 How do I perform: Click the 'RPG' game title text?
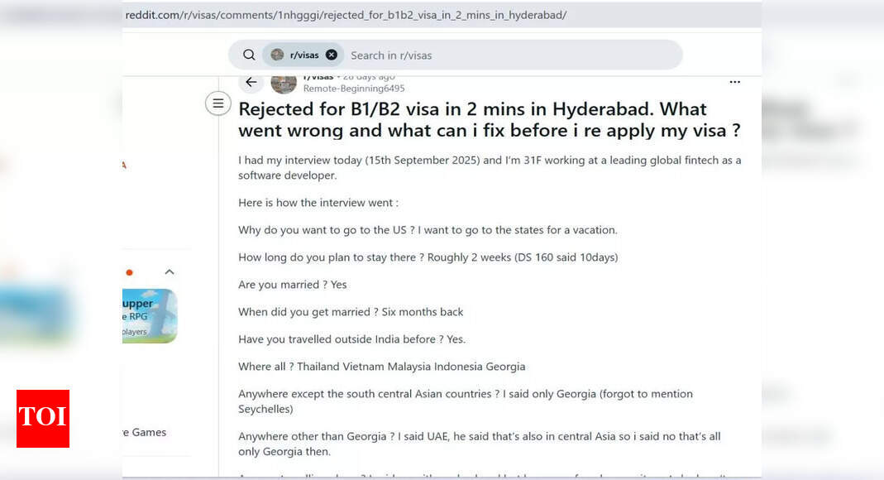(142, 317)
